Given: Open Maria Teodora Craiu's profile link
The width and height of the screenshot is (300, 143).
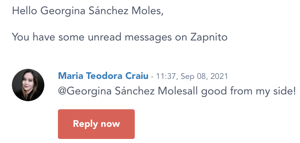Looking at the screenshot, I should coord(103,76).
